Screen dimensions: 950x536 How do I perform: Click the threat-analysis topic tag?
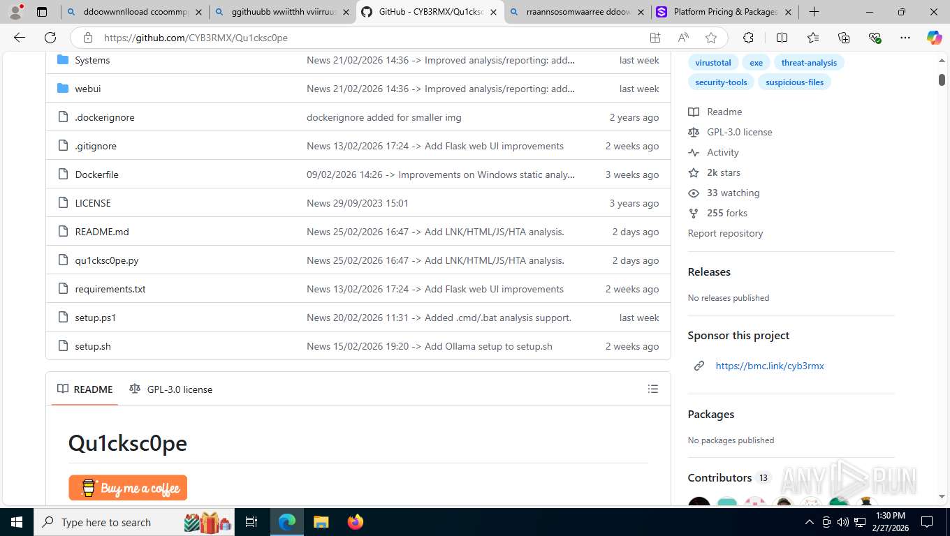coord(809,63)
